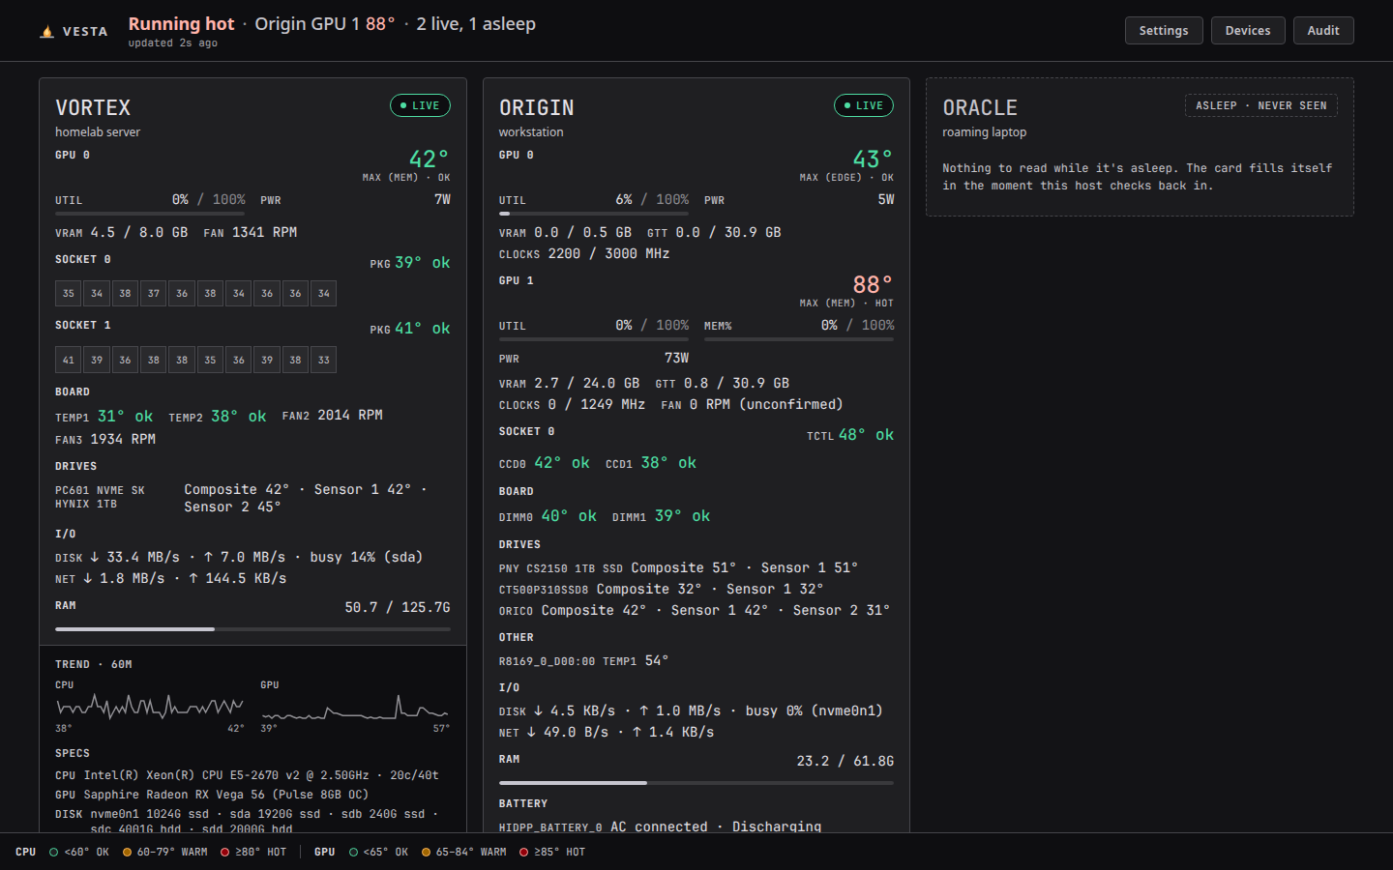Click the Origin GPU 1 MEM% bar
The height and width of the screenshot is (870, 1393).
799,338
